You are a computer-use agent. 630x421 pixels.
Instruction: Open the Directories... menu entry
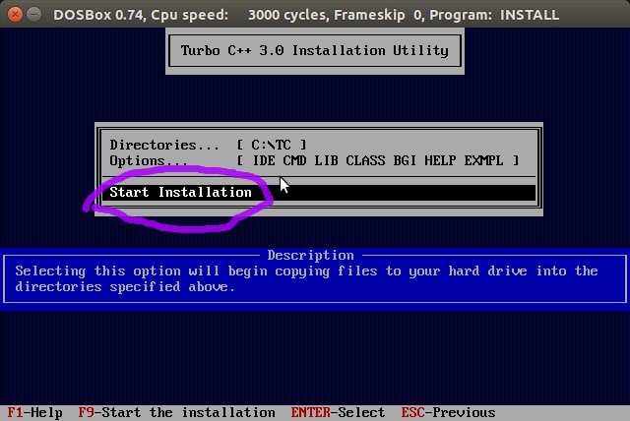click(164, 145)
